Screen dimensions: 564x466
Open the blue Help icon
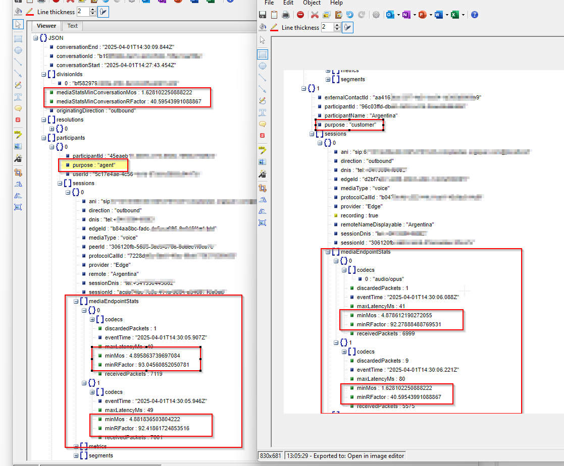point(475,15)
